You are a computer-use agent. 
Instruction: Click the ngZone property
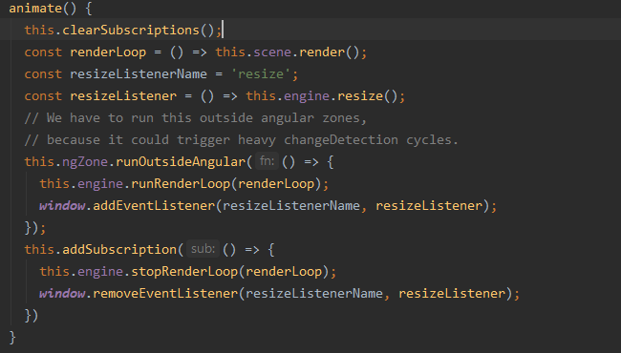click(x=85, y=161)
